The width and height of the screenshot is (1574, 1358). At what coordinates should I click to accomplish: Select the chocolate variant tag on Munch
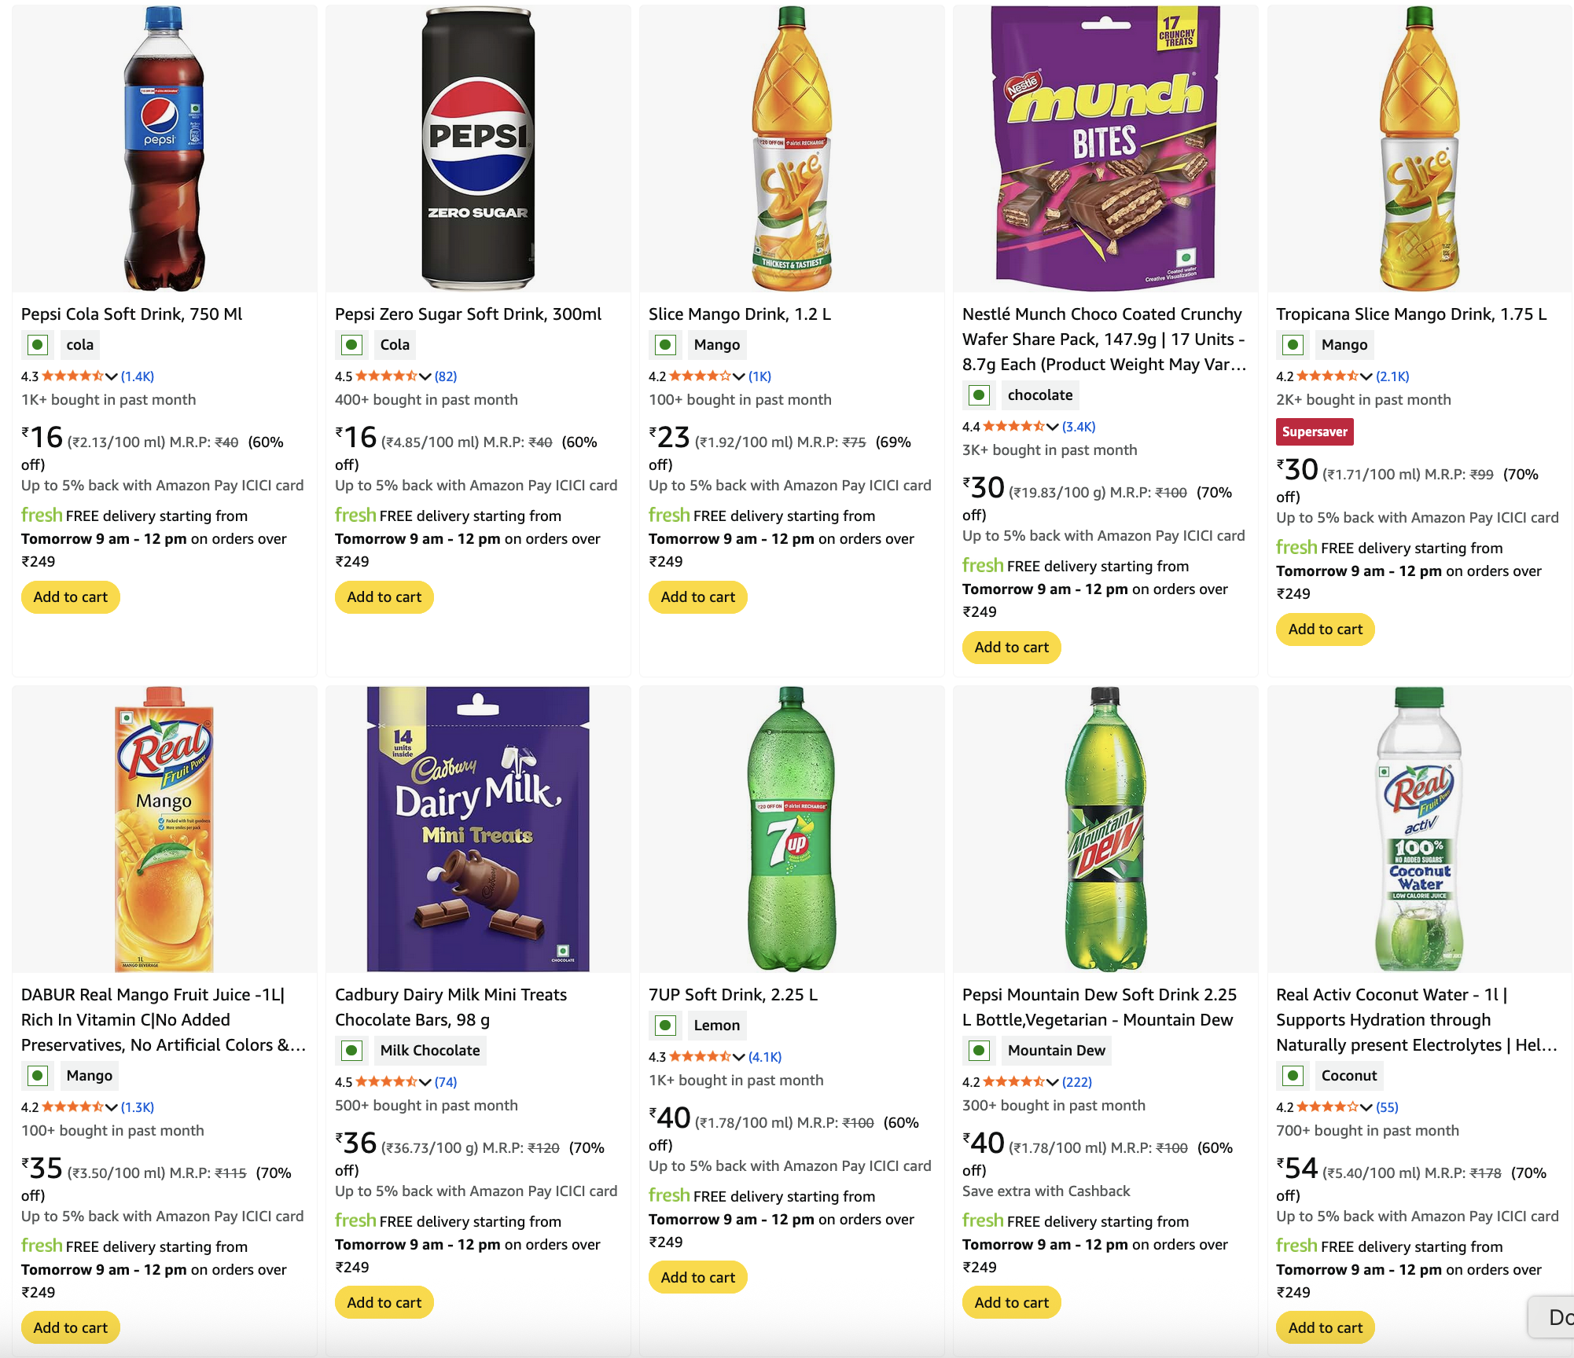click(1039, 395)
